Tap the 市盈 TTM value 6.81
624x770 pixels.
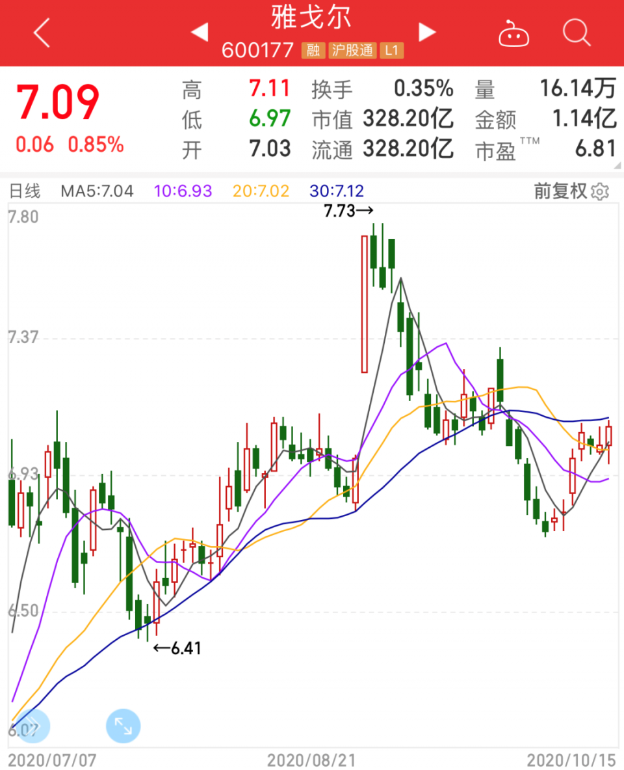click(x=595, y=149)
